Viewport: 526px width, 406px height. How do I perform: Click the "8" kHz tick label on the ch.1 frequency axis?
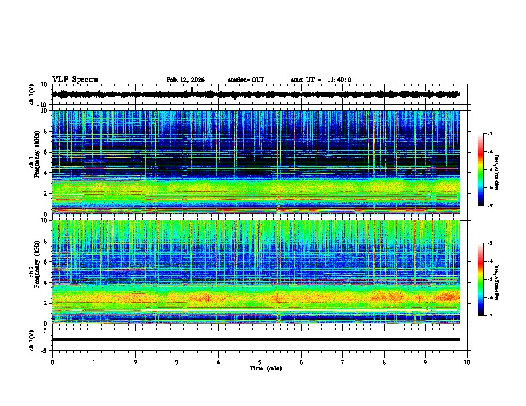click(46, 131)
